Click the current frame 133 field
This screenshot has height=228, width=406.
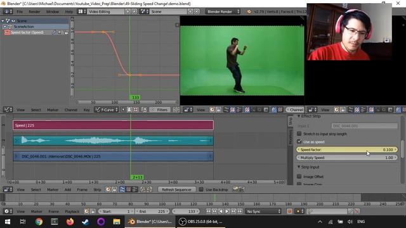[x=186, y=212]
